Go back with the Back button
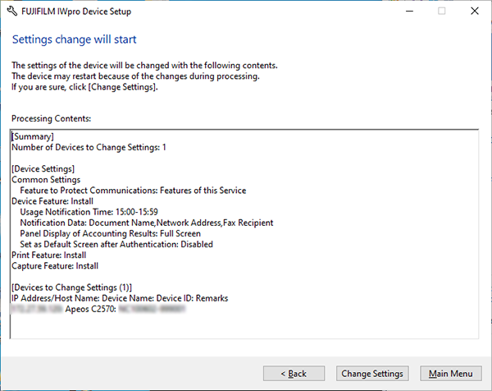This screenshot has width=492, height=391. 294,374
